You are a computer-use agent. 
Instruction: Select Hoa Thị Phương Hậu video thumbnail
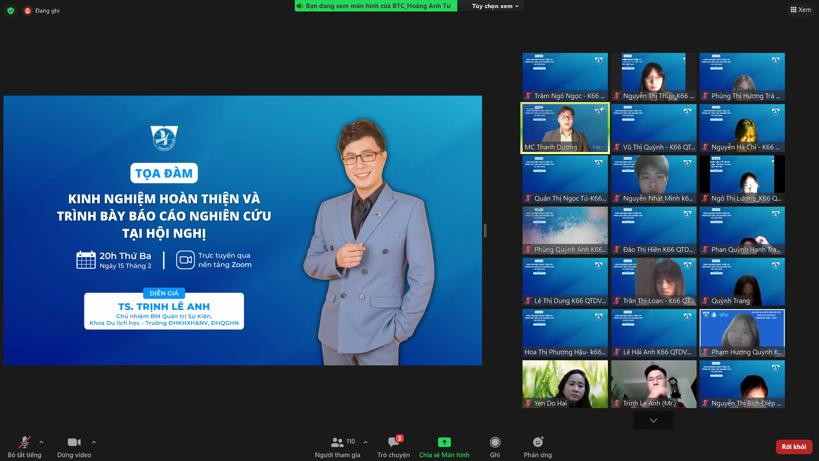tap(565, 333)
